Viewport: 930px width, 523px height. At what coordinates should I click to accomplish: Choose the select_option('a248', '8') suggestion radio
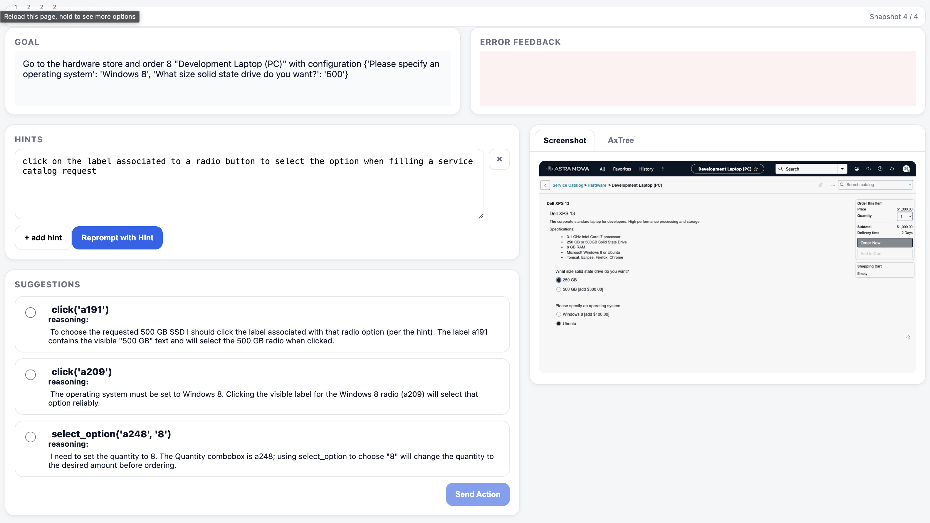pos(31,437)
